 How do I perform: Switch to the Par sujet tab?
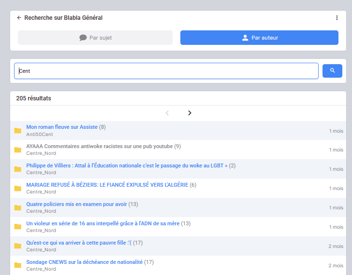point(95,38)
